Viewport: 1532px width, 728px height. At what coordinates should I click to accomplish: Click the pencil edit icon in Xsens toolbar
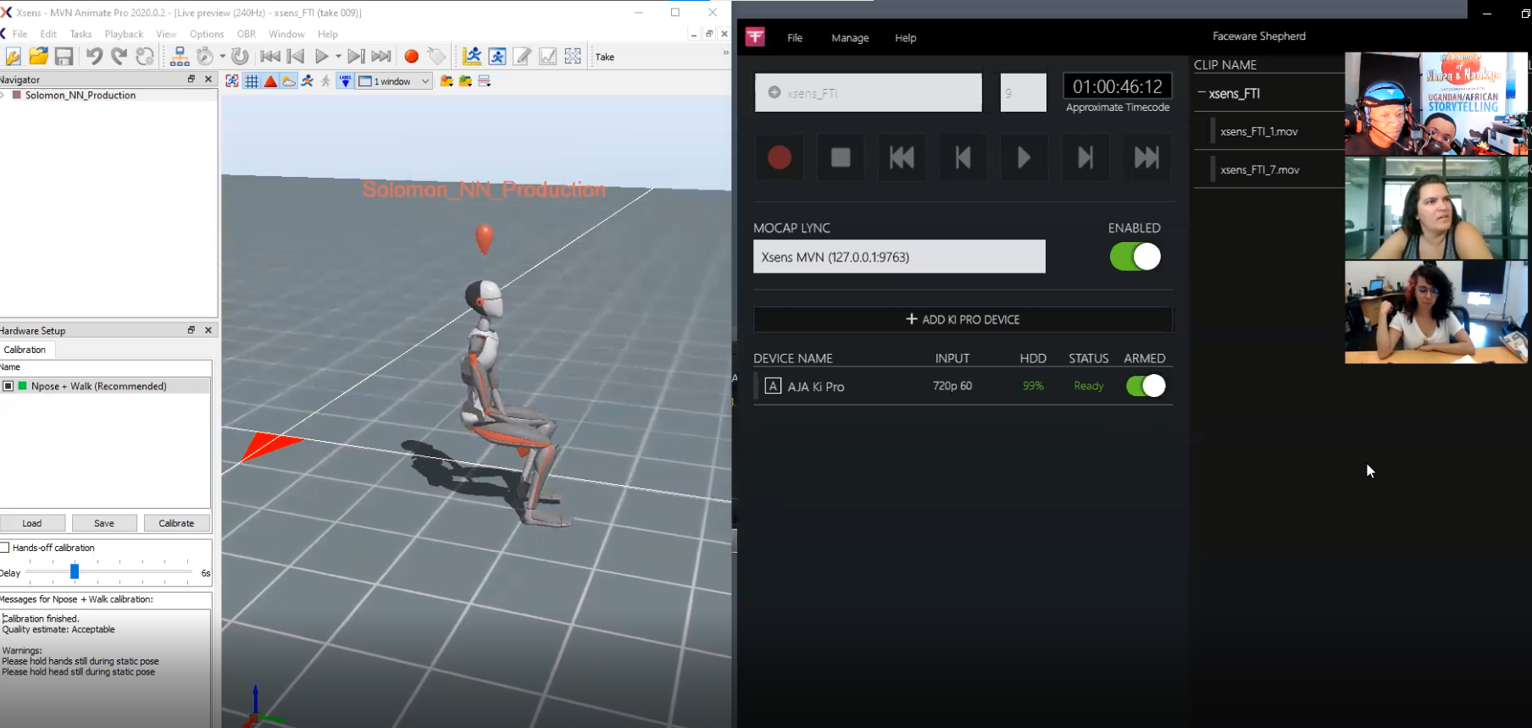tap(523, 57)
